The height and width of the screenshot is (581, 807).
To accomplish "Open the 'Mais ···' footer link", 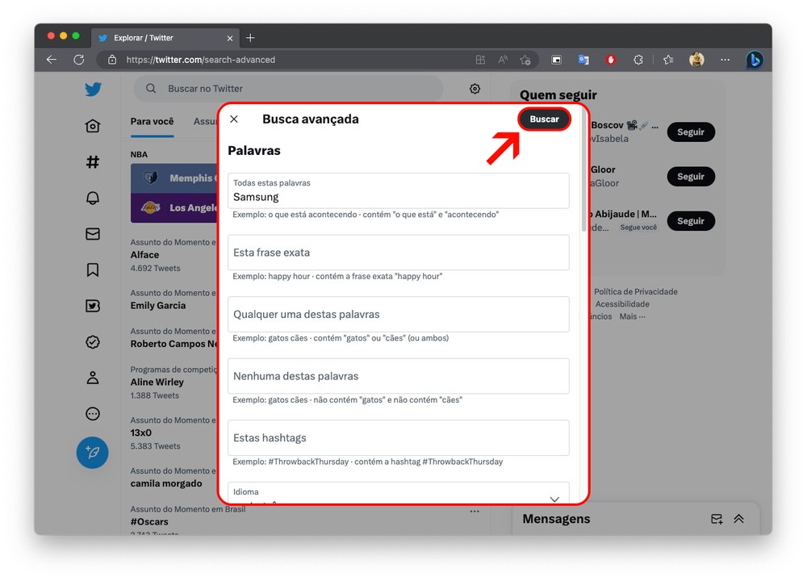I will coord(632,316).
